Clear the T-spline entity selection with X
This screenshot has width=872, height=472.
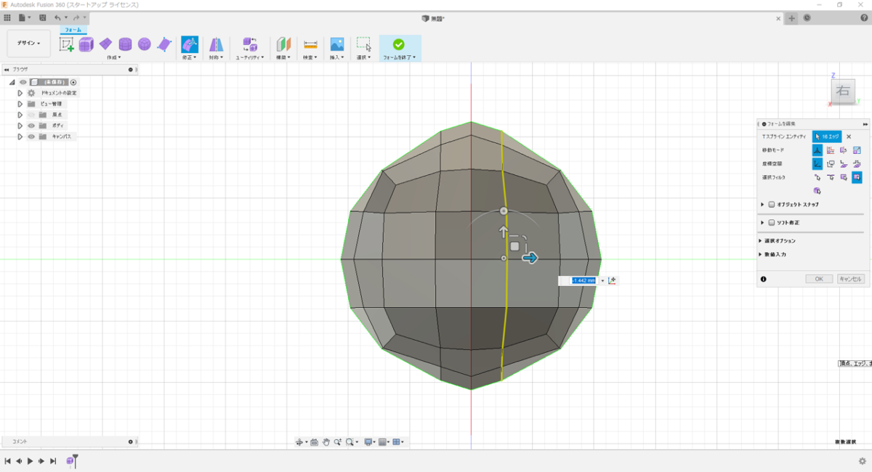849,137
